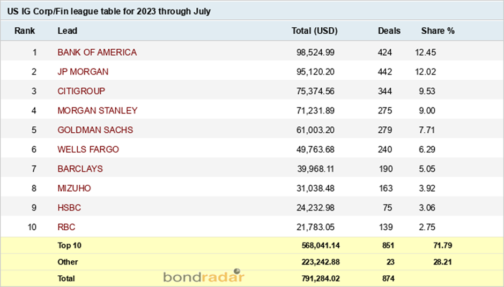Select share value 9.53
The height and width of the screenshot is (287, 504).
pos(427,91)
